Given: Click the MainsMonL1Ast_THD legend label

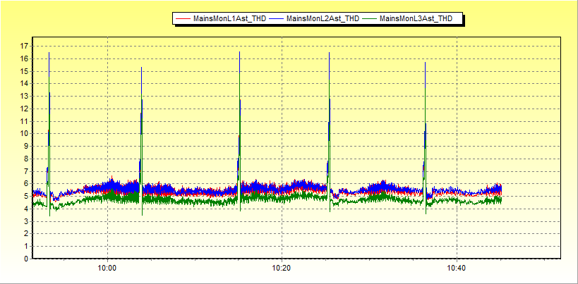Looking at the screenshot, I should pos(230,19).
